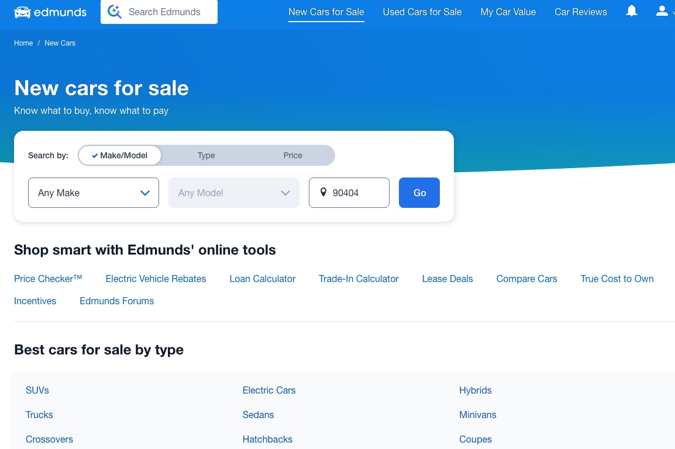Screen dimensions: 675x449
Task: Go to Used Cars for Sale
Action: tap(422, 12)
